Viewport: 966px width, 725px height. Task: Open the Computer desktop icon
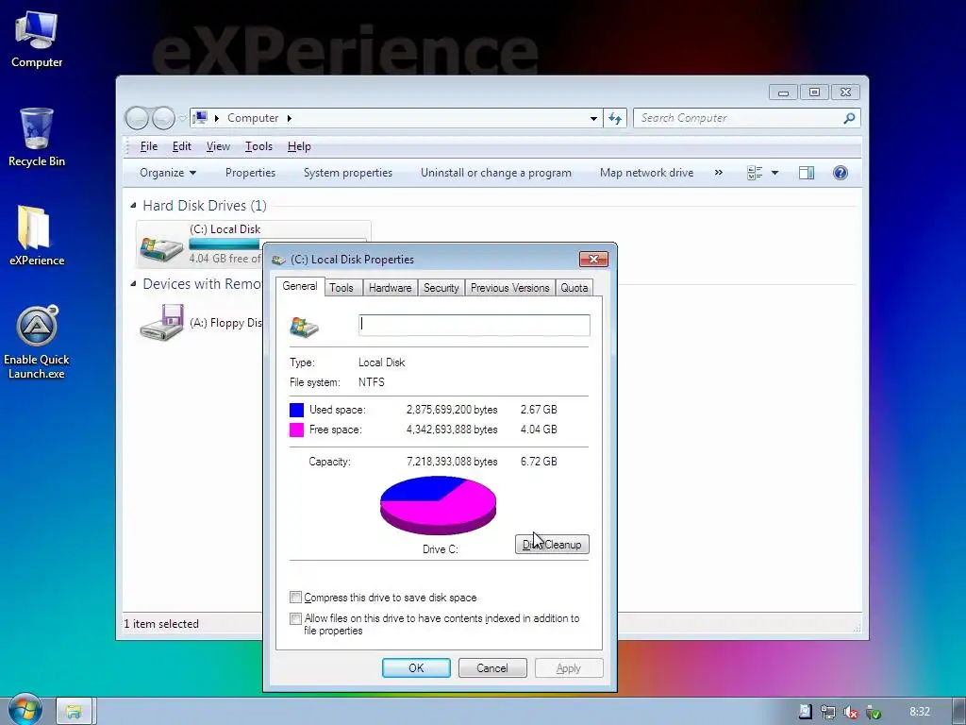pyautogui.click(x=37, y=40)
